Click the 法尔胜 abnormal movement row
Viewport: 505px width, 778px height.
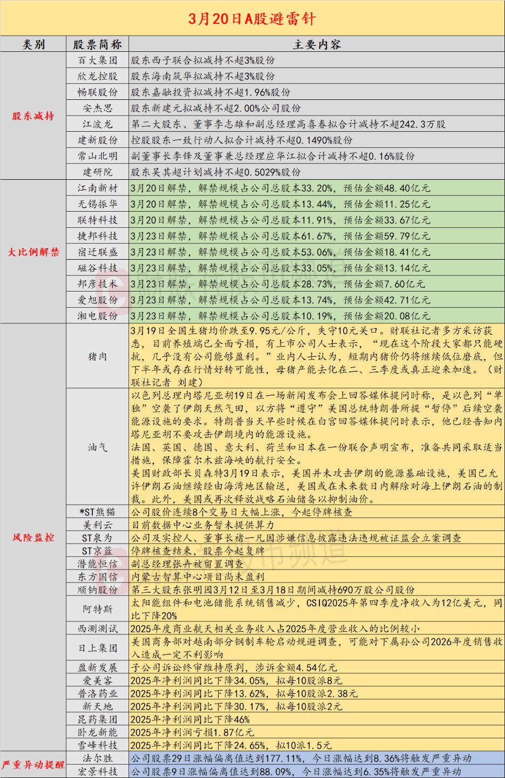pos(317,758)
